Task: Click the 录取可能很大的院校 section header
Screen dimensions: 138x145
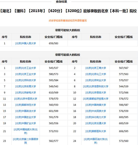Action: (x=67, y=55)
